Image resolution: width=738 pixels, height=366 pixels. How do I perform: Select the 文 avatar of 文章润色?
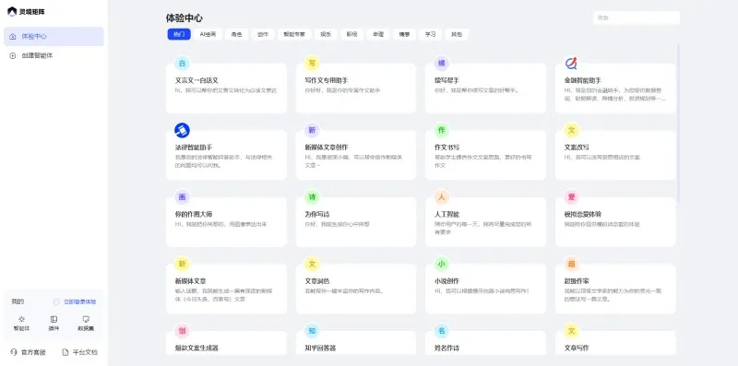click(312, 264)
